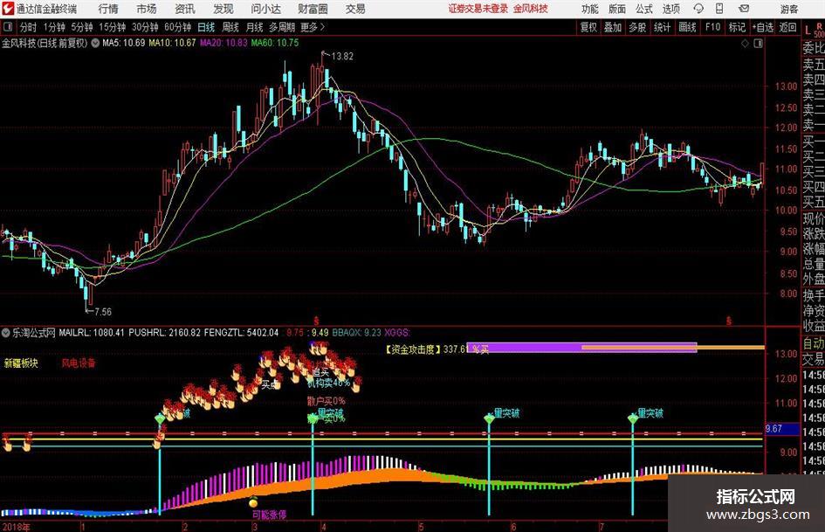Screen dimensions: 825x532
Task: Click the red L indicator icon
Action: click(808, 31)
